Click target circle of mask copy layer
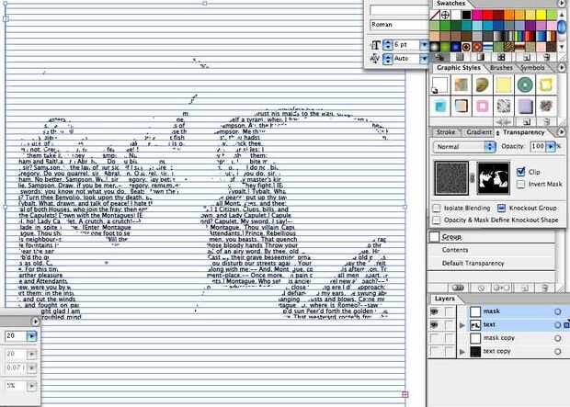Viewport: 570px width, 407px height. [x=558, y=338]
